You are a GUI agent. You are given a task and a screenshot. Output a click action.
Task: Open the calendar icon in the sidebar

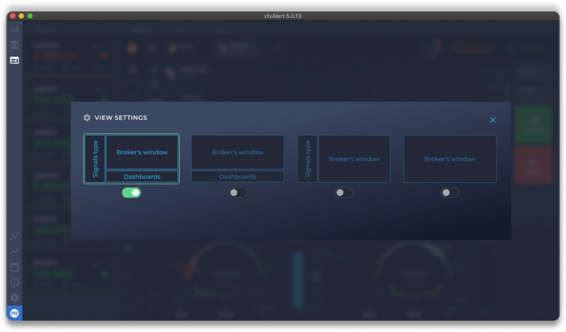tap(14, 267)
